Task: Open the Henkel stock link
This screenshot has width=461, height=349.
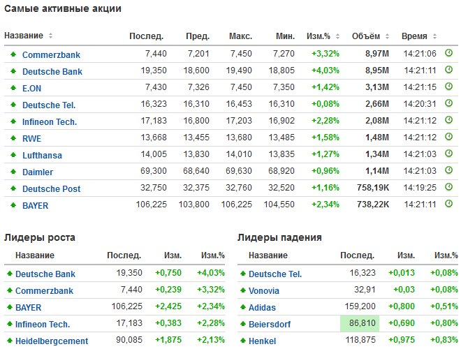Action: tap(262, 341)
